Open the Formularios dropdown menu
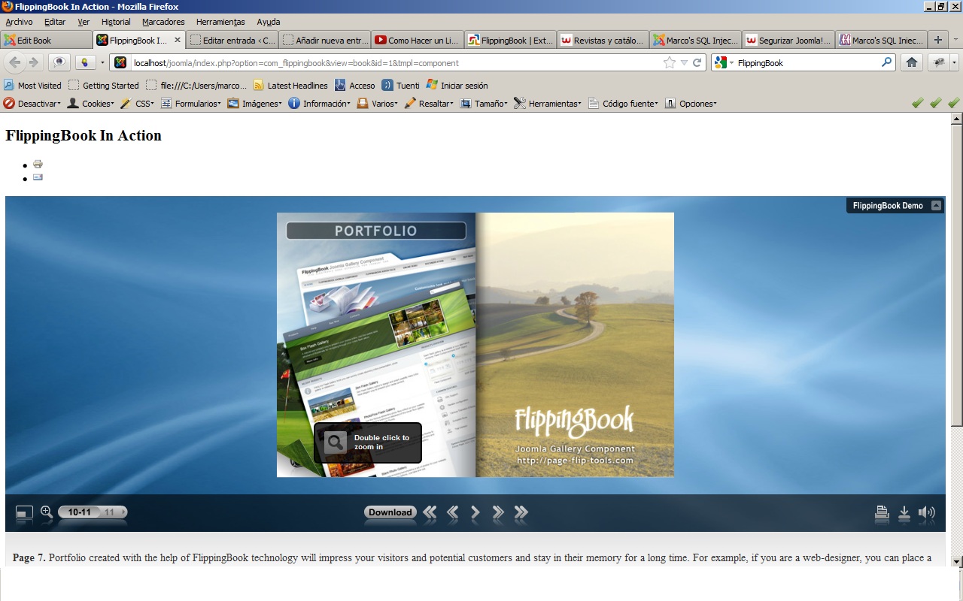The height and width of the screenshot is (601, 963). point(191,104)
